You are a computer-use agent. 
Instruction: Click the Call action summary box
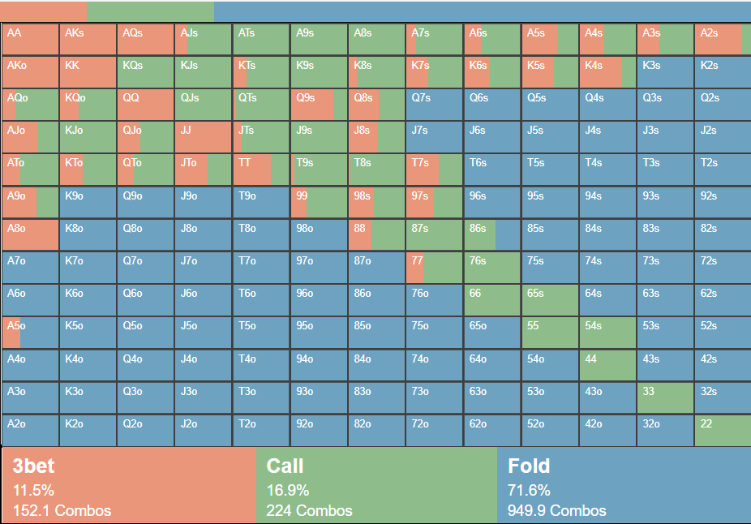pos(377,486)
